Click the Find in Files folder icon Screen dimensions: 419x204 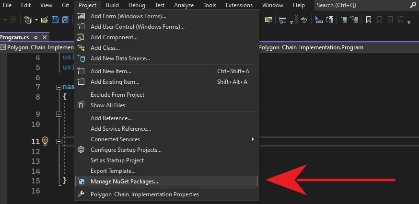[268, 20]
